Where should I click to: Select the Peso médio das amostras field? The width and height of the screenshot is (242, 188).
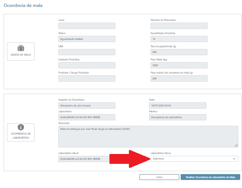pos(179,79)
